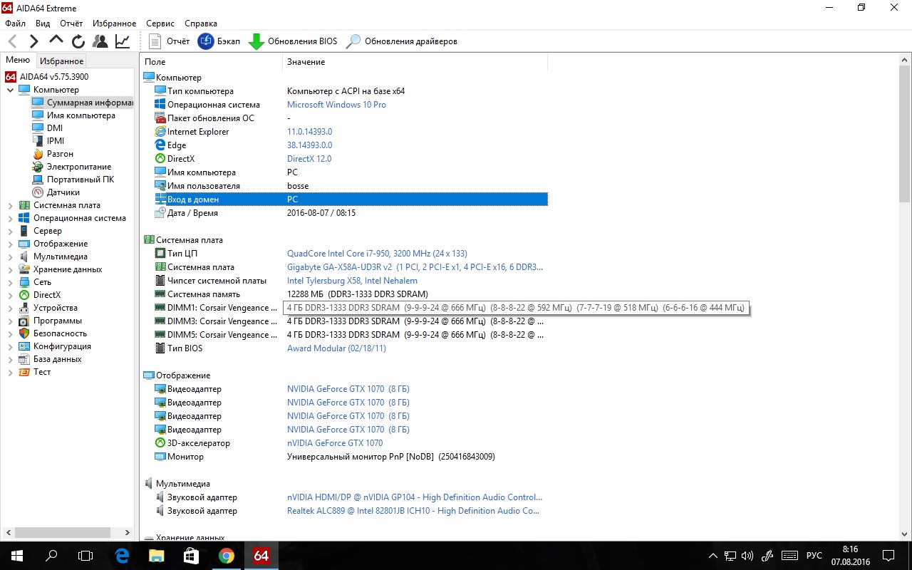This screenshot has height=570, width=912.
Task: Open the user management people icon
Action: coord(100,41)
